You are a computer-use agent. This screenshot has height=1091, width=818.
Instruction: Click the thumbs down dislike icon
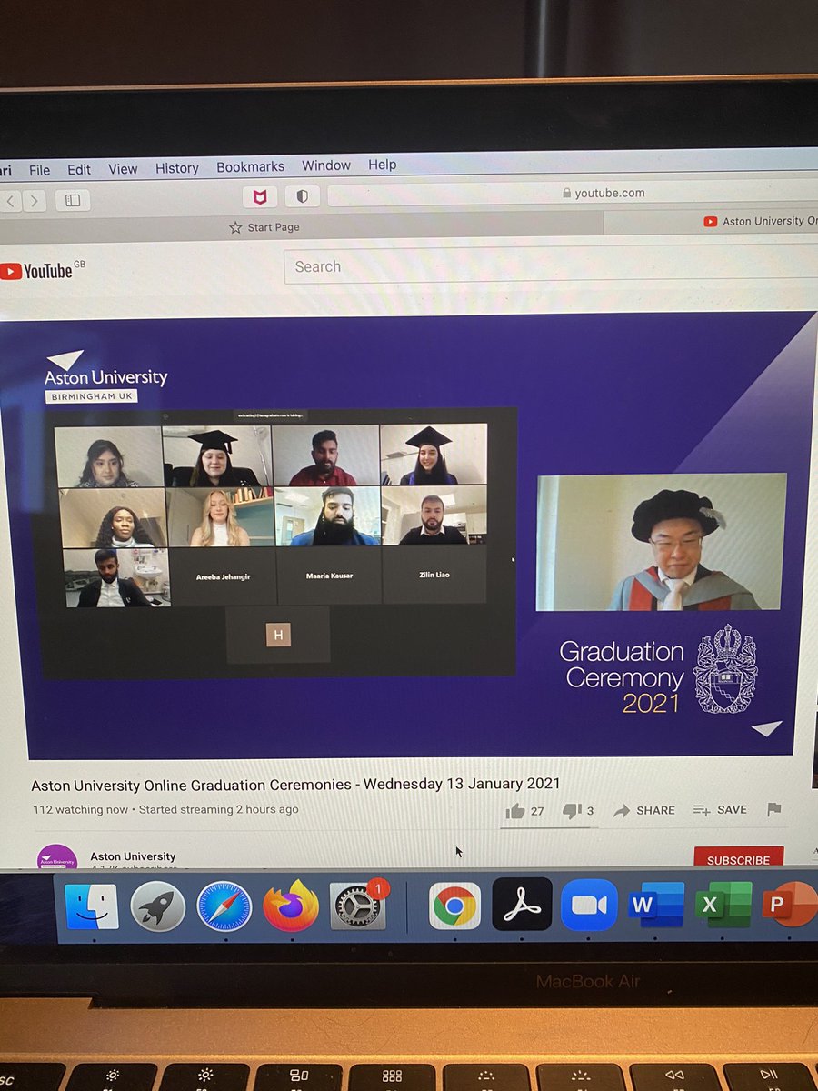tap(573, 810)
